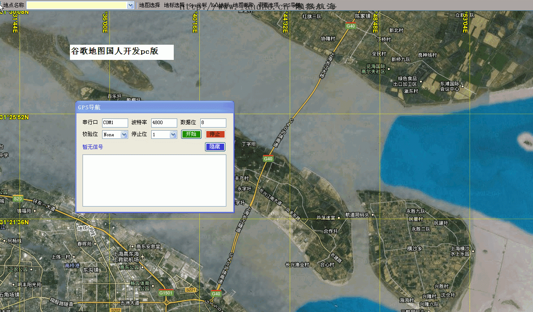Click the 高桥港 map label
Image resolution: width=533 pixels, height=312 pixels.
click(72, 266)
